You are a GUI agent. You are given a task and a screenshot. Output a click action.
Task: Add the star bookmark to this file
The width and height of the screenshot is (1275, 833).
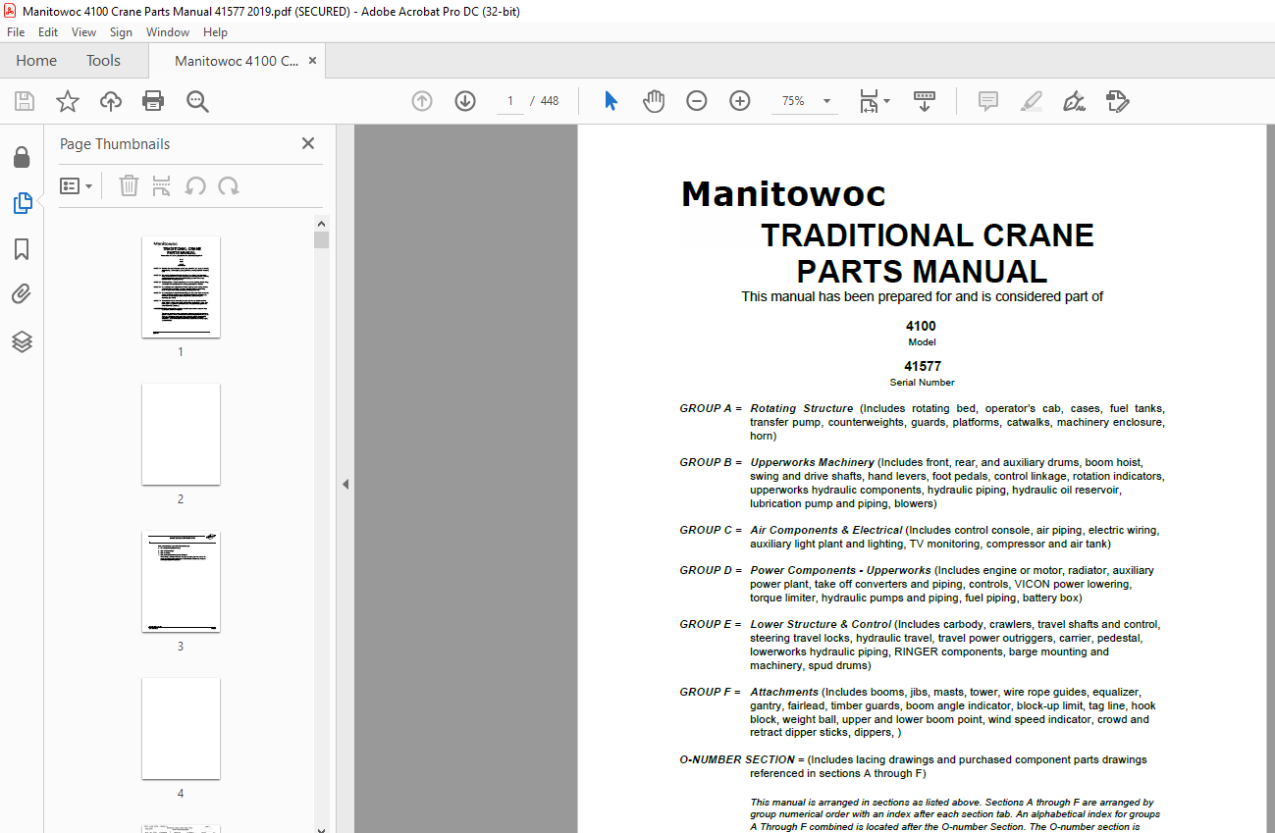click(x=68, y=101)
